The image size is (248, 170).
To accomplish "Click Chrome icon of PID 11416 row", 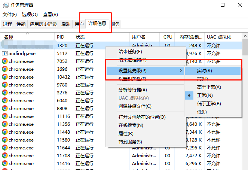I will tap(5, 164).
